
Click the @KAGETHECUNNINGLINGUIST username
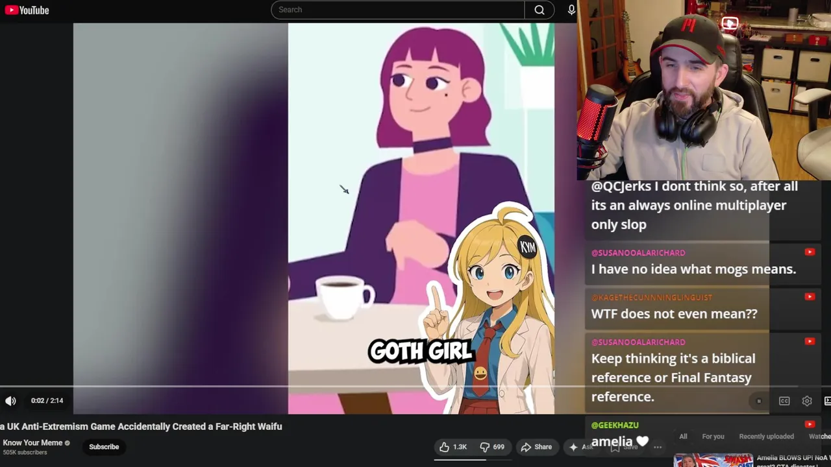(x=651, y=298)
